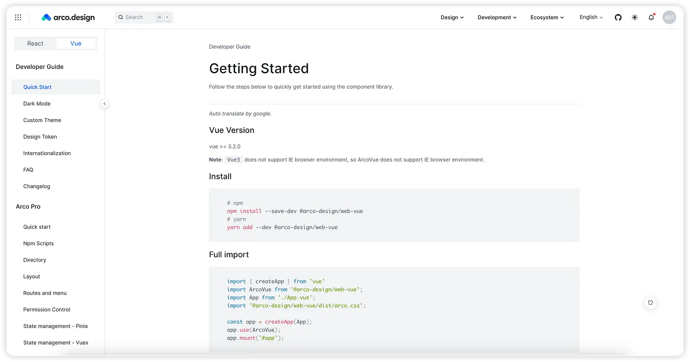Switch to the Vue tab

(x=76, y=43)
